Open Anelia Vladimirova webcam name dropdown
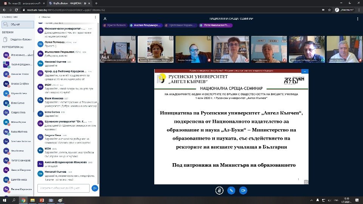 156,60
